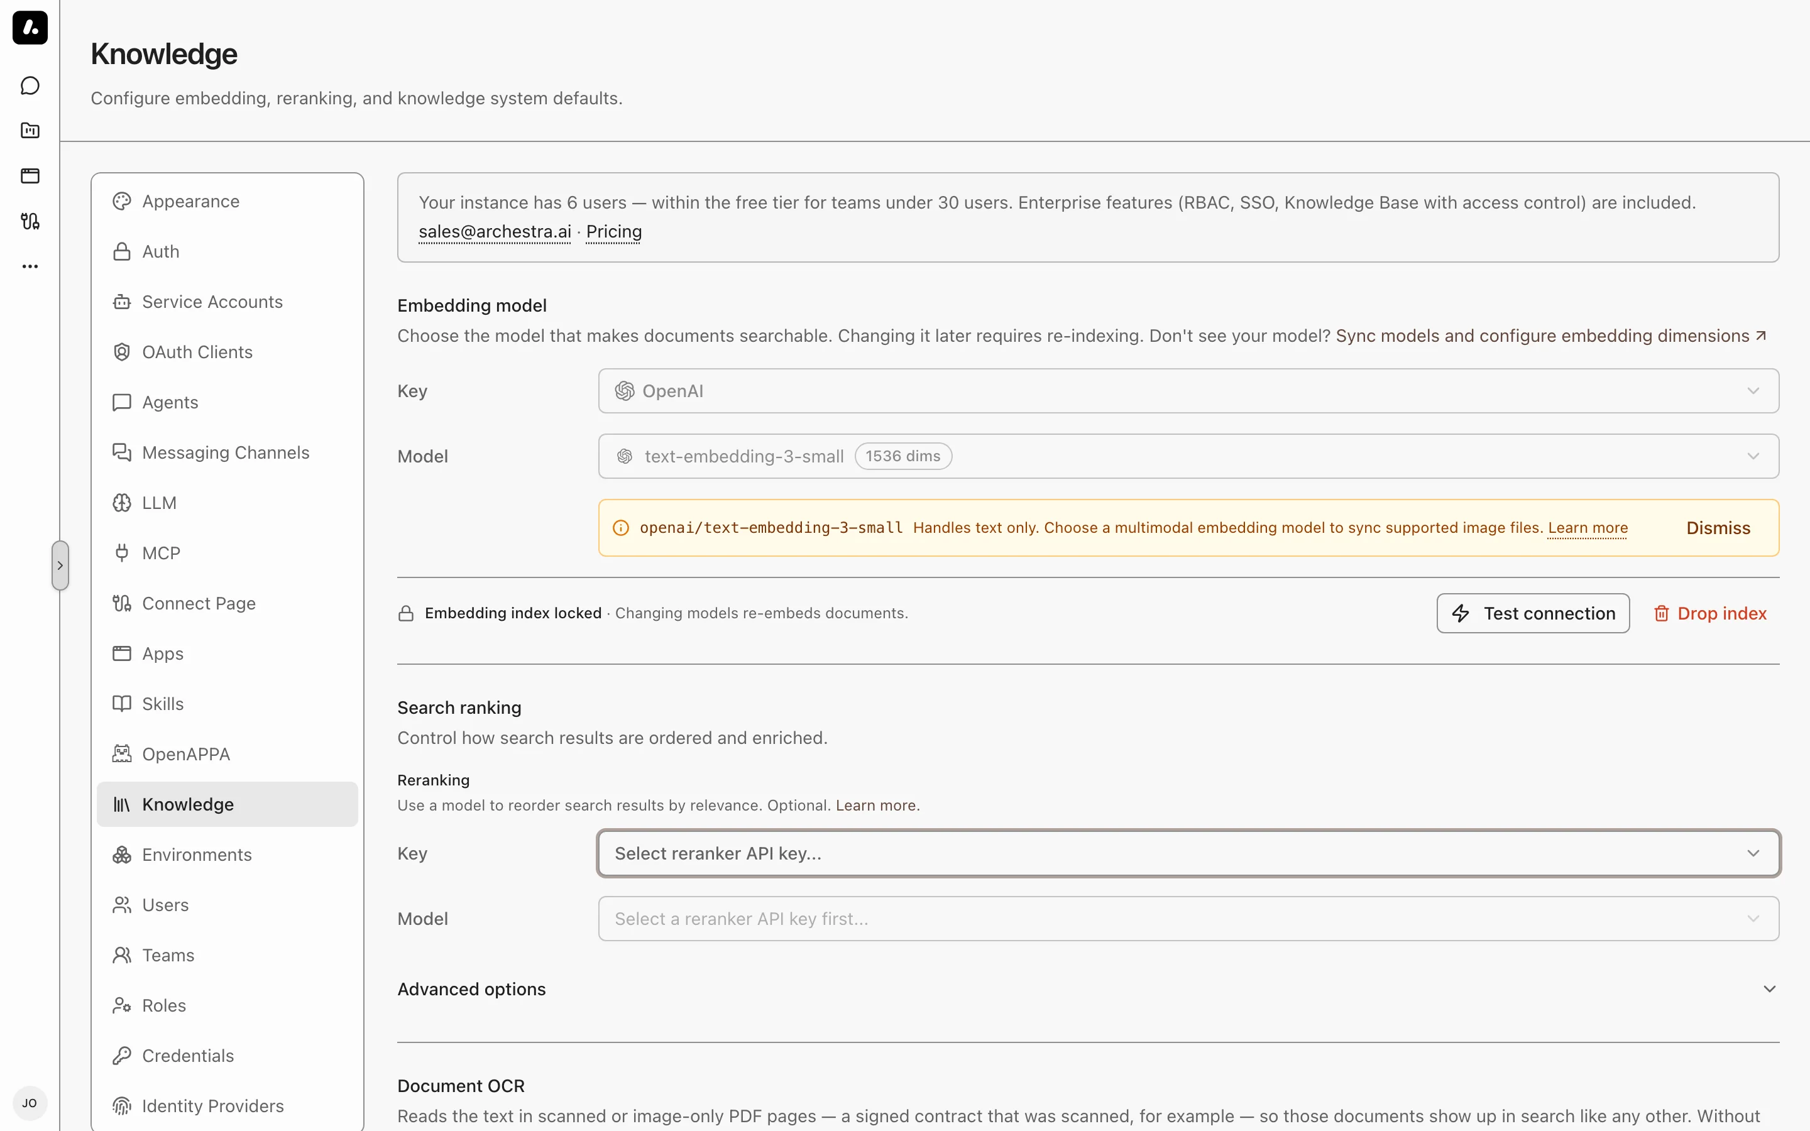Dismiss the text-only embedding warning
The width and height of the screenshot is (1810, 1131).
1718,528
